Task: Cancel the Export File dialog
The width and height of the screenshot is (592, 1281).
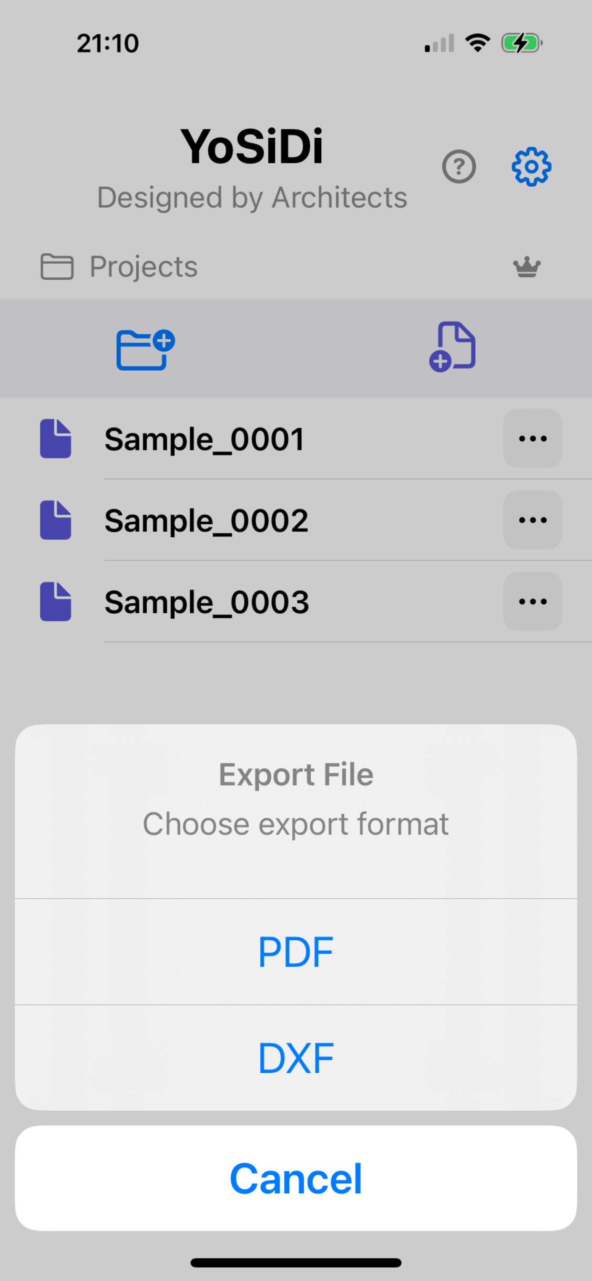Action: tap(296, 1179)
